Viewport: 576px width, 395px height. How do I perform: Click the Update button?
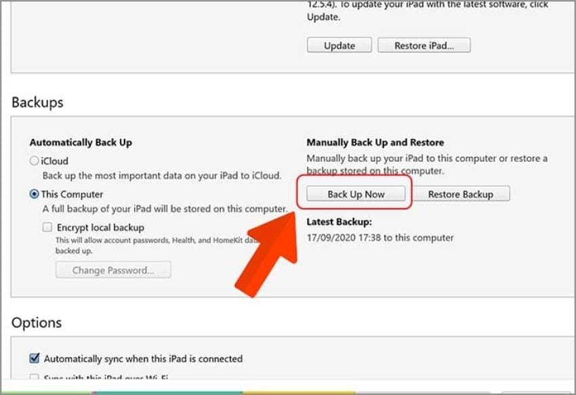[x=339, y=45]
